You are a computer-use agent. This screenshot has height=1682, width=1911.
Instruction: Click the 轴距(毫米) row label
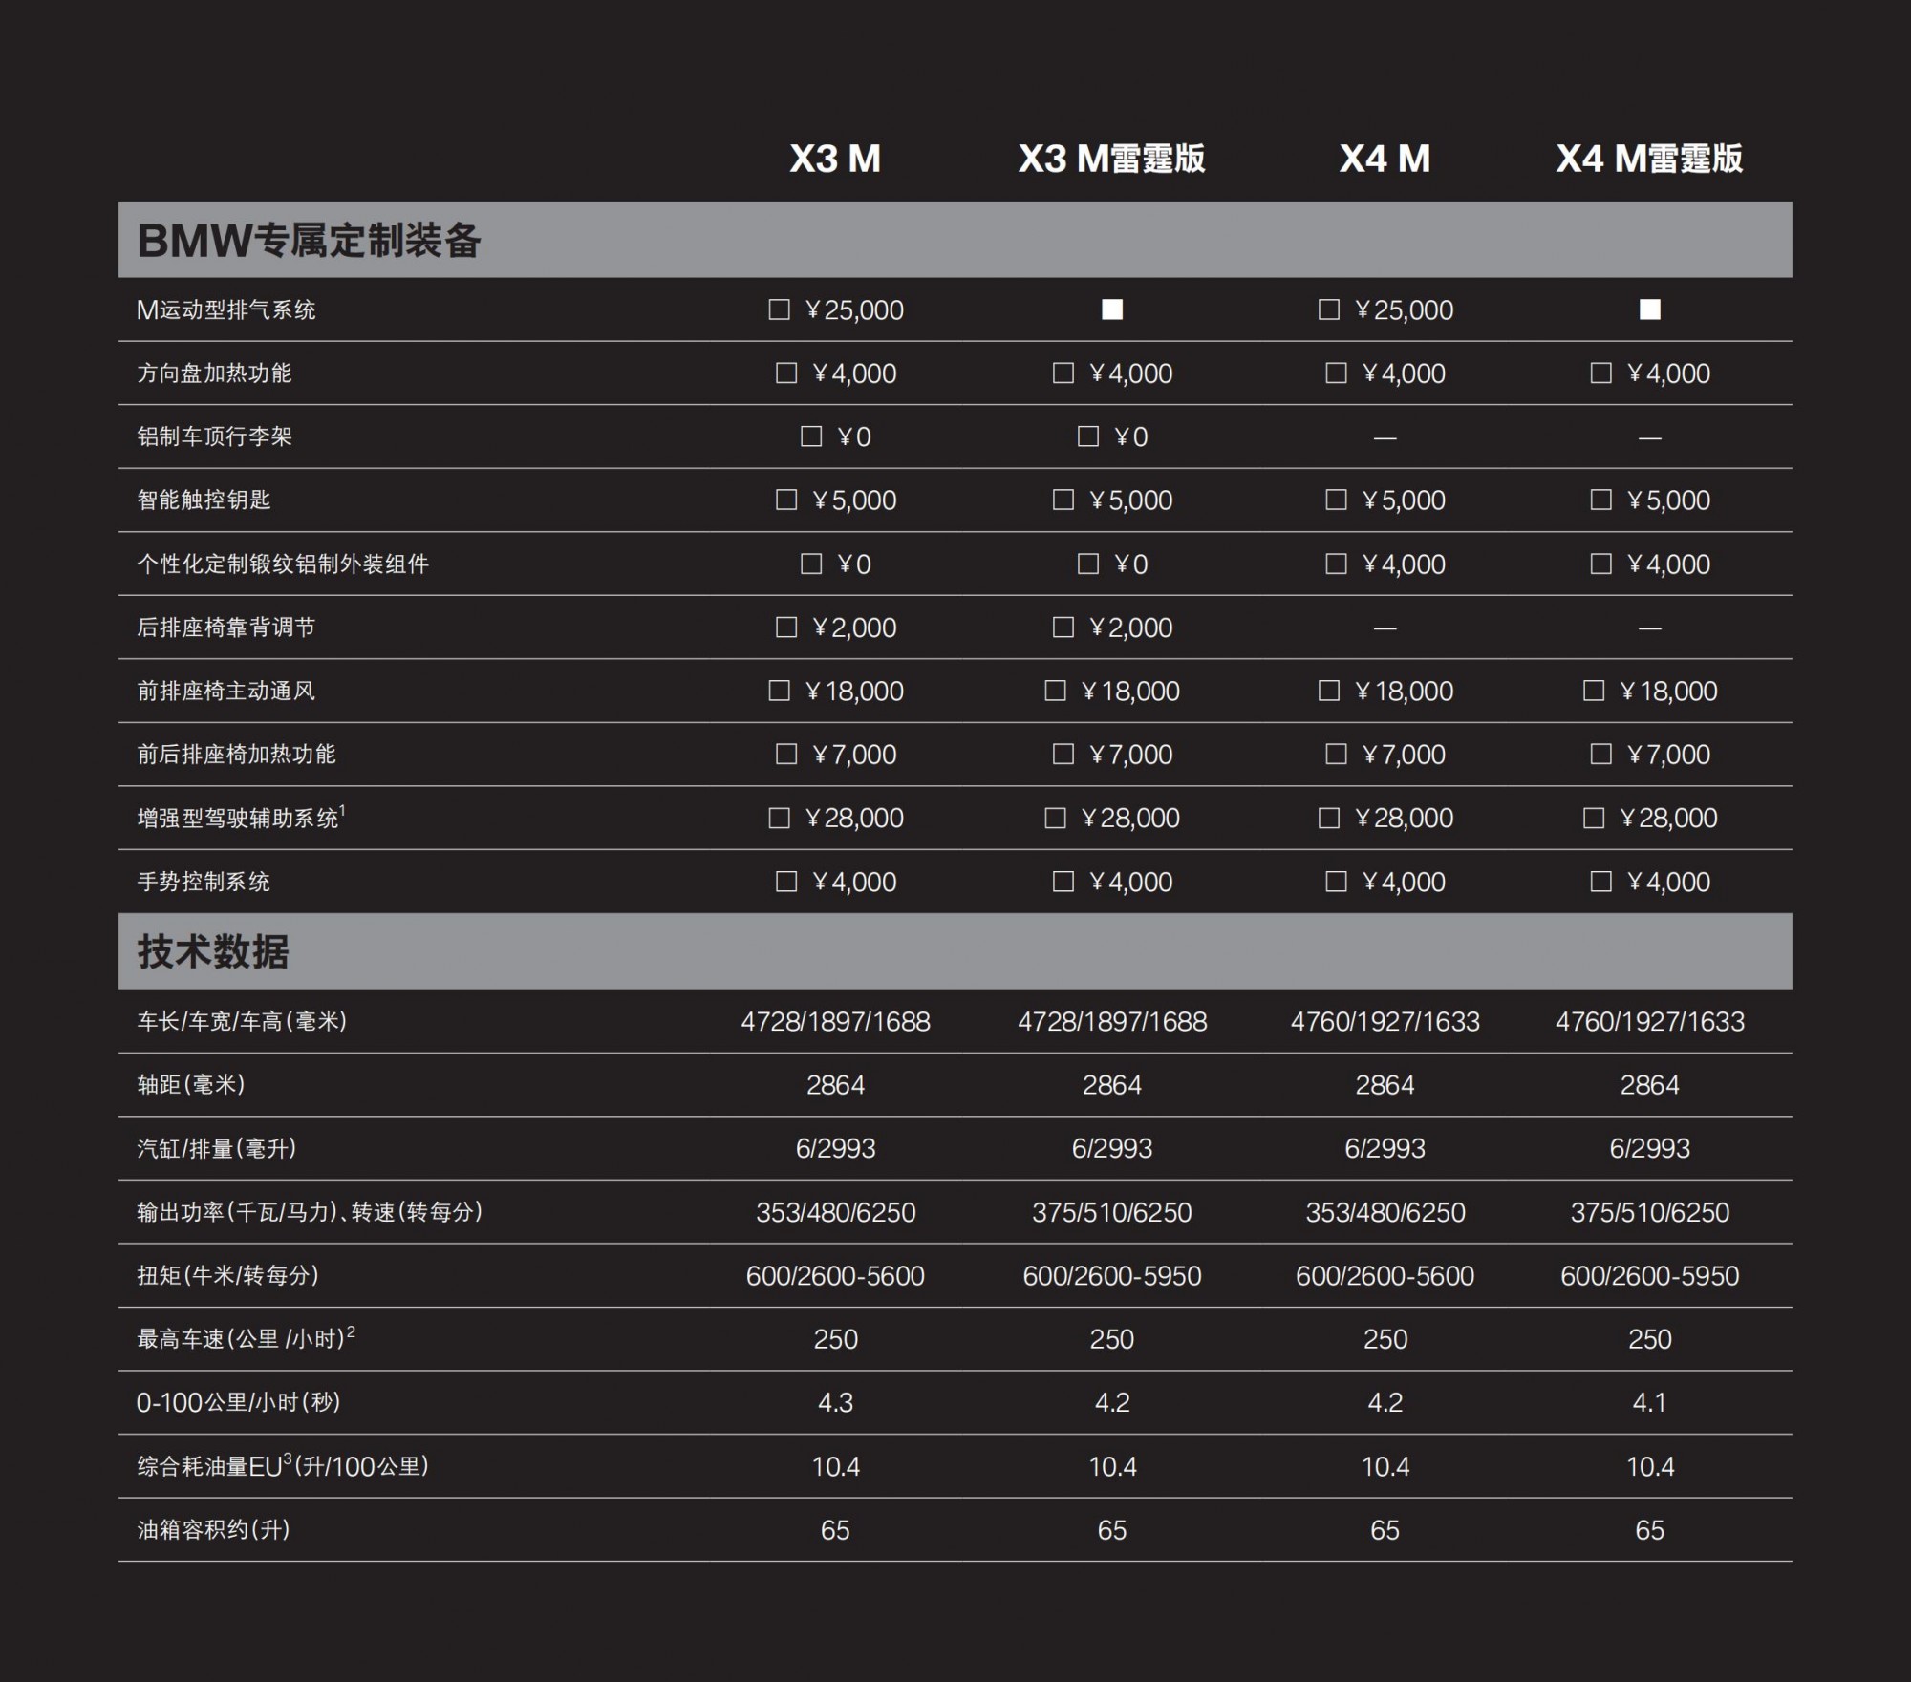point(191,1085)
